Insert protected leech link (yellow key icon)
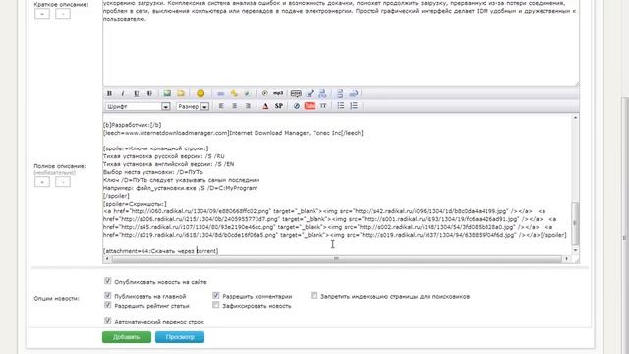This screenshot has height=354, width=629. pyautogui.click(x=234, y=94)
